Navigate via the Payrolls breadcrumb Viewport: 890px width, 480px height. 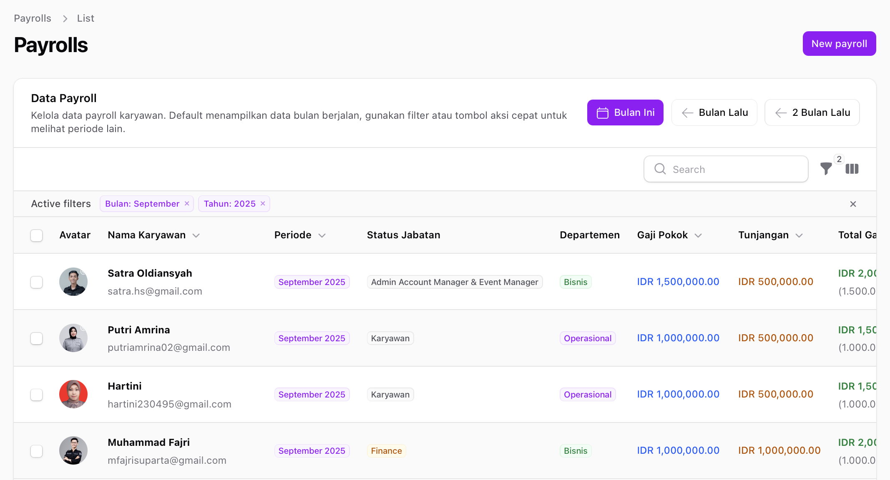pyautogui.click(x=32, y=18)
